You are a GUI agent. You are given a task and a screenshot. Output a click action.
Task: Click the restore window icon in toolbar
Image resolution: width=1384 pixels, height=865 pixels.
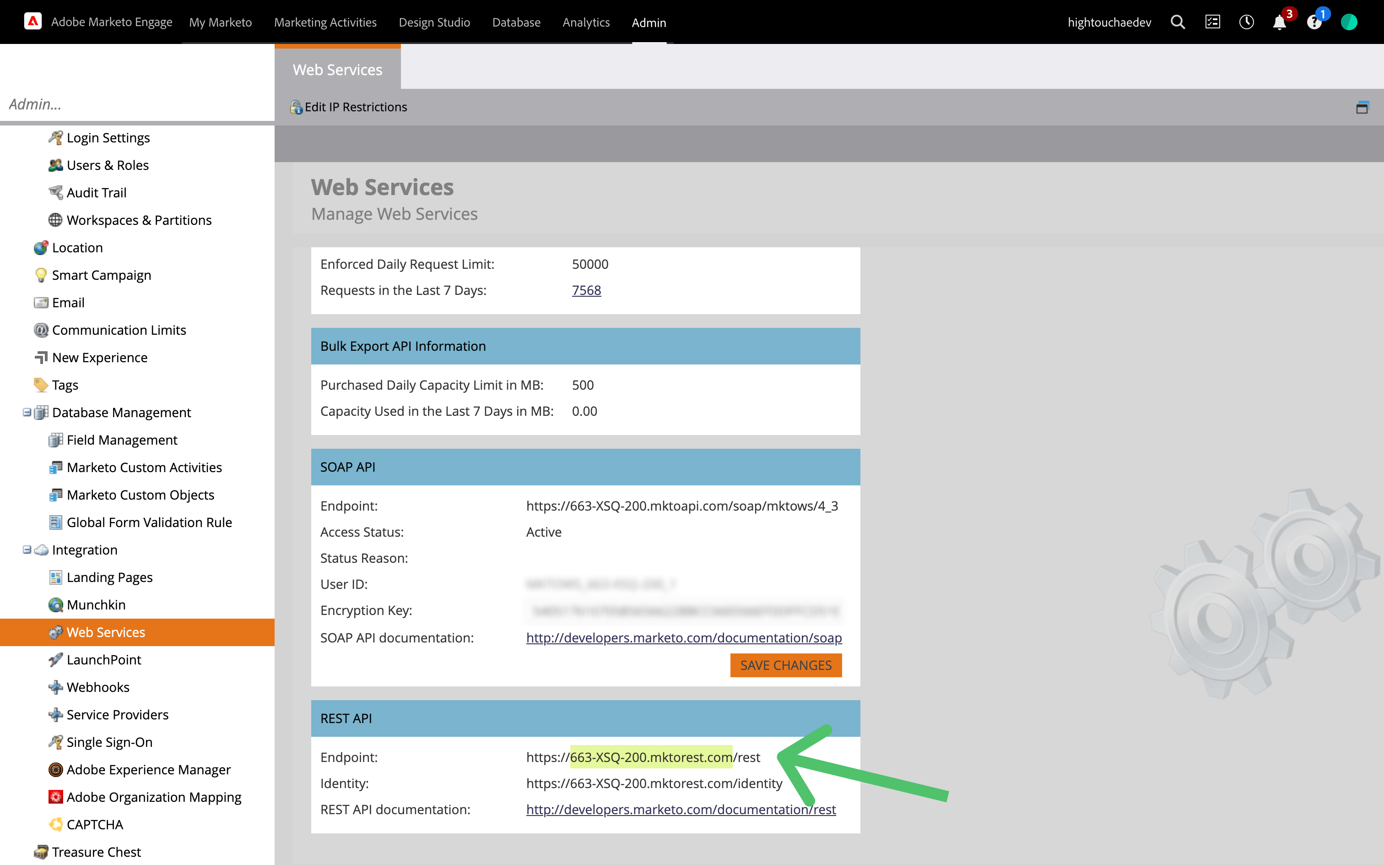[x=1362, y=107]
